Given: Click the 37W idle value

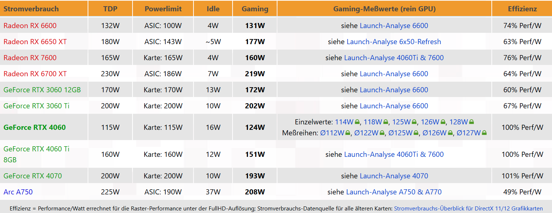Looking at the screenshot, I should click(213, 192).
